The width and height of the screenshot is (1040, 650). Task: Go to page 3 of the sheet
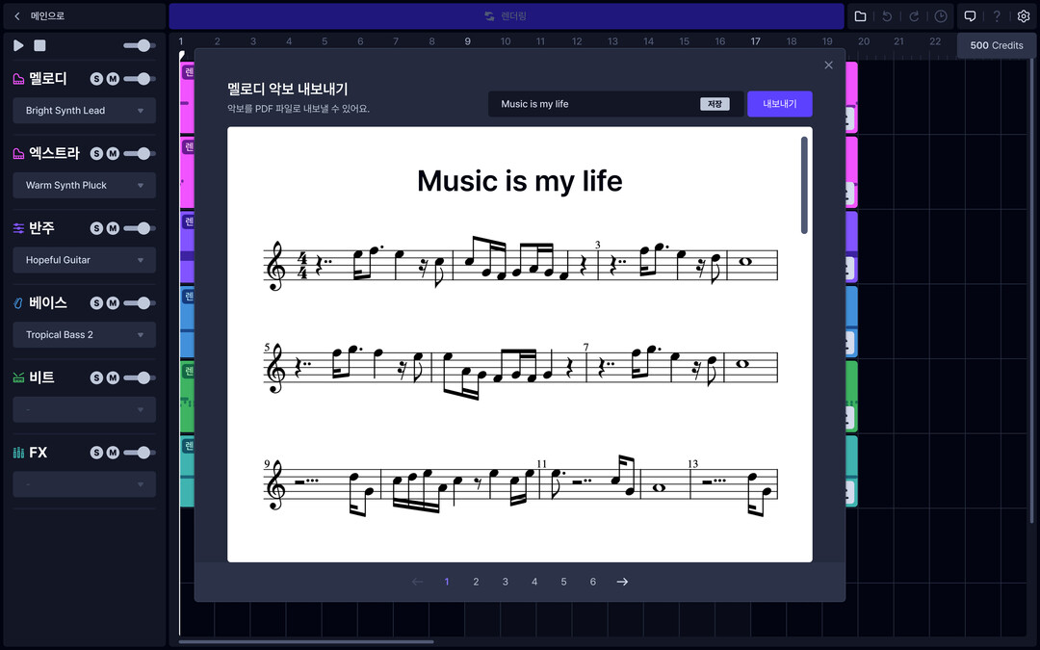(x=505, y=582)
